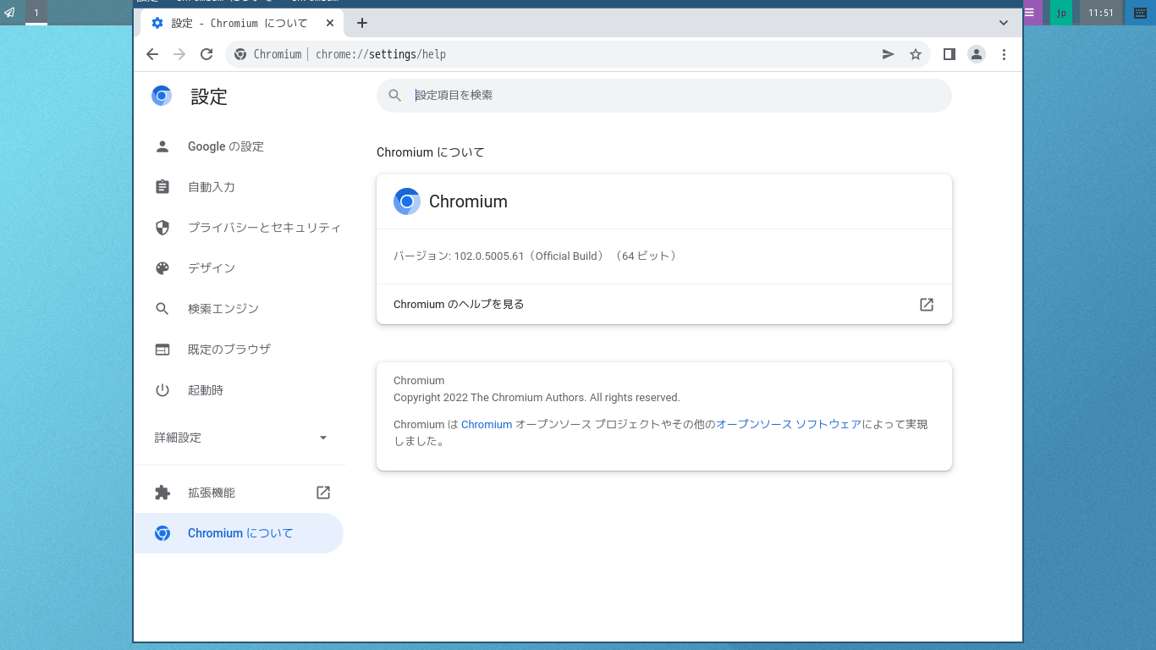Click the power icon beside 起動時
This screenshot has height=650, width=1156.
click(x=162, y=390)
